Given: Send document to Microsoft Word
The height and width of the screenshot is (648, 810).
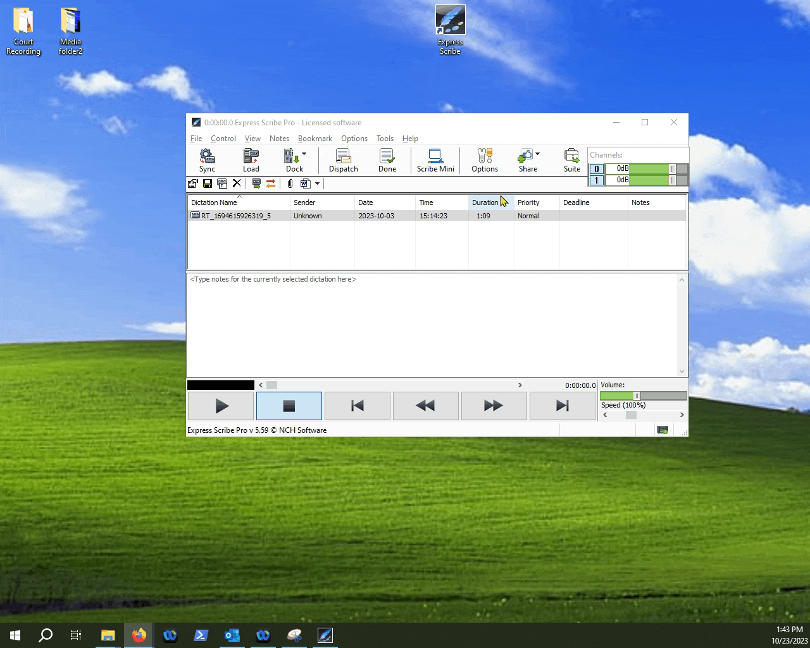Looking at the screenshot, I should point(306,184).
